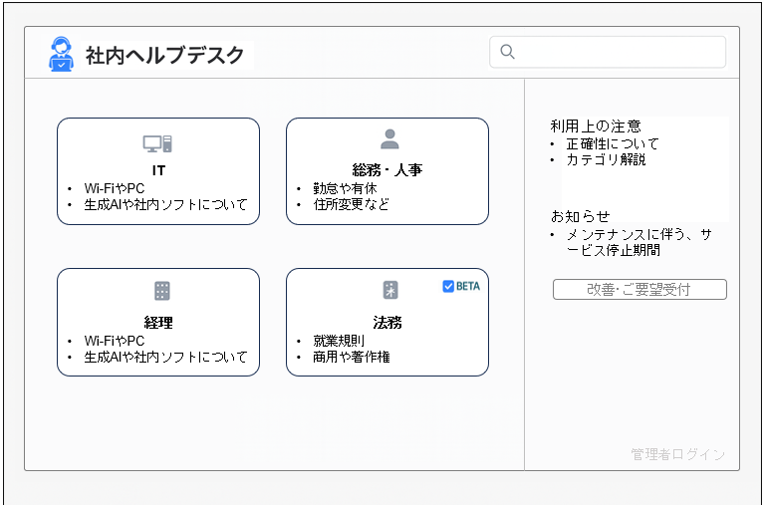Select the 経理 category card
Image resolution: width=765 pixels, height=505 pixels.
[x=158, y=322]
